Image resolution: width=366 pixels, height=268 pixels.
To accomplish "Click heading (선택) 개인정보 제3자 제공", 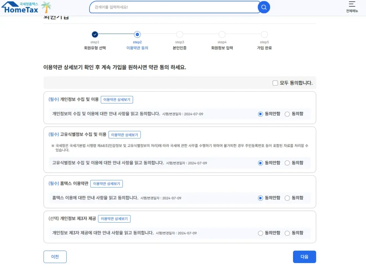I will 72,219.
